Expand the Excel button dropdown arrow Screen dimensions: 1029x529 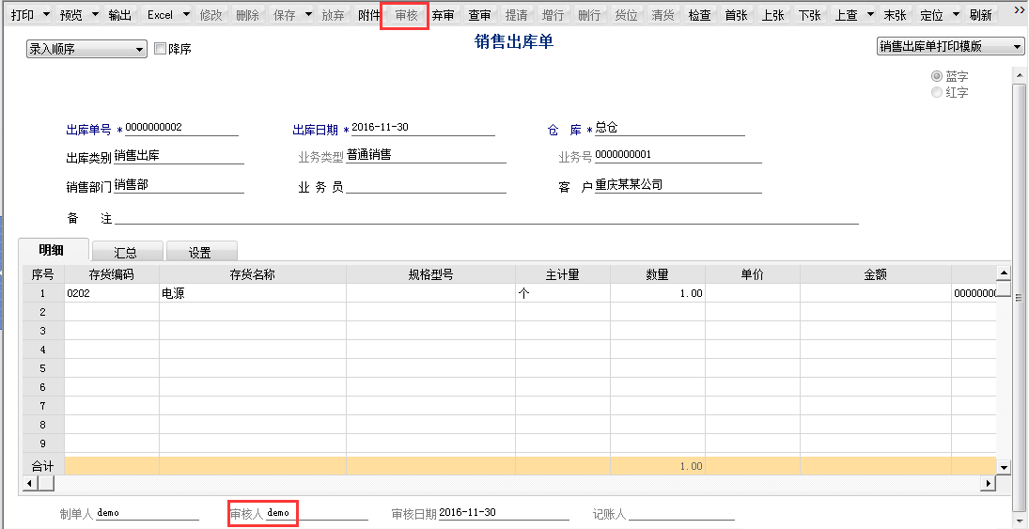tap(186, 15)
